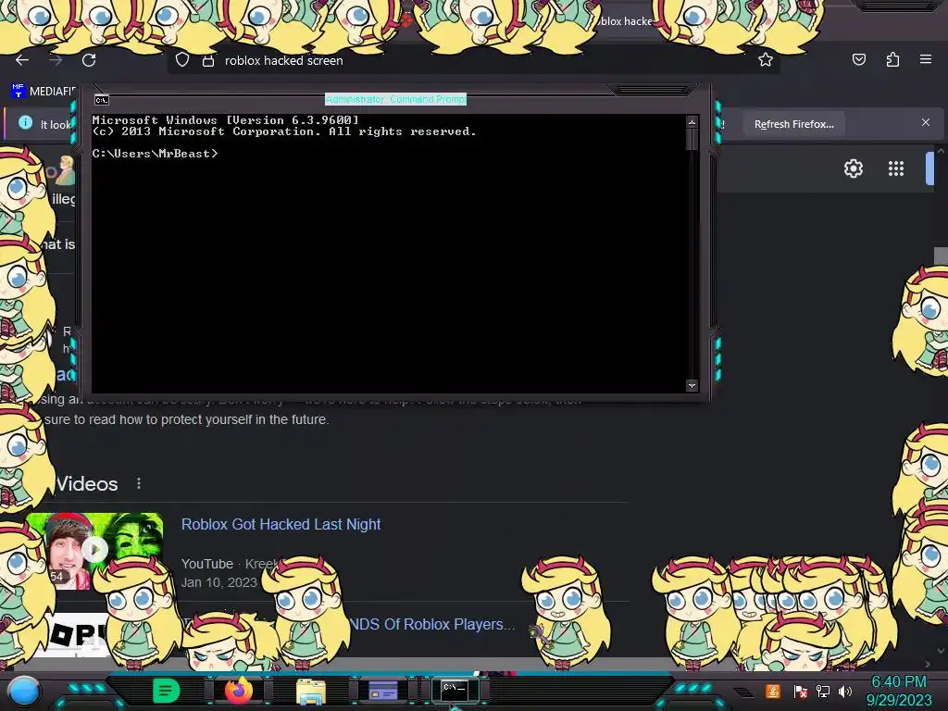Dismiss the Firefox notification bar
Screen dimensions: 948x711
click(x=926, y=122)
